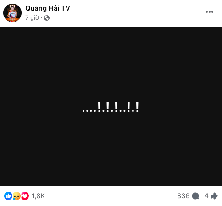Click the gray comment speech bubble icon
Screen dimensions: 222x206
click(x=195, y=196)
